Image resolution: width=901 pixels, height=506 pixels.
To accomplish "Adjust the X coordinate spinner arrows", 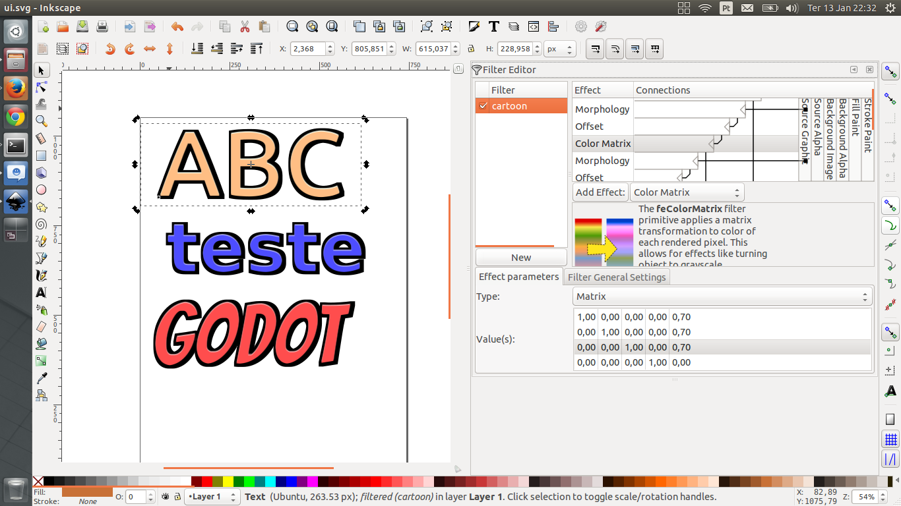I will (x=330, y=49).
